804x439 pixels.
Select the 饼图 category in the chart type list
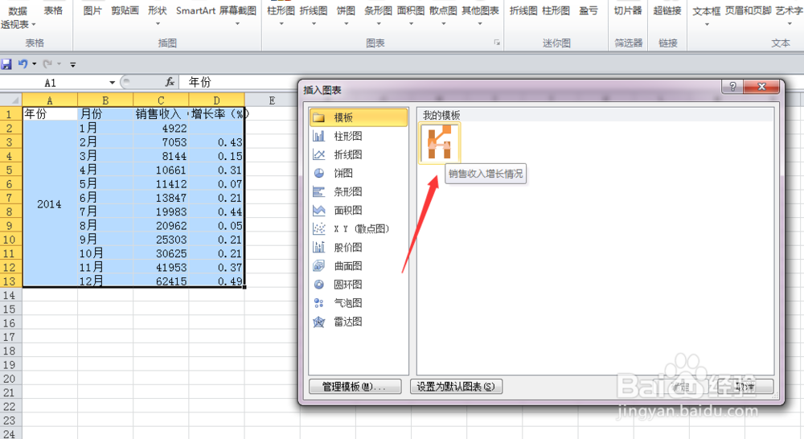click(x=359, y=173)
